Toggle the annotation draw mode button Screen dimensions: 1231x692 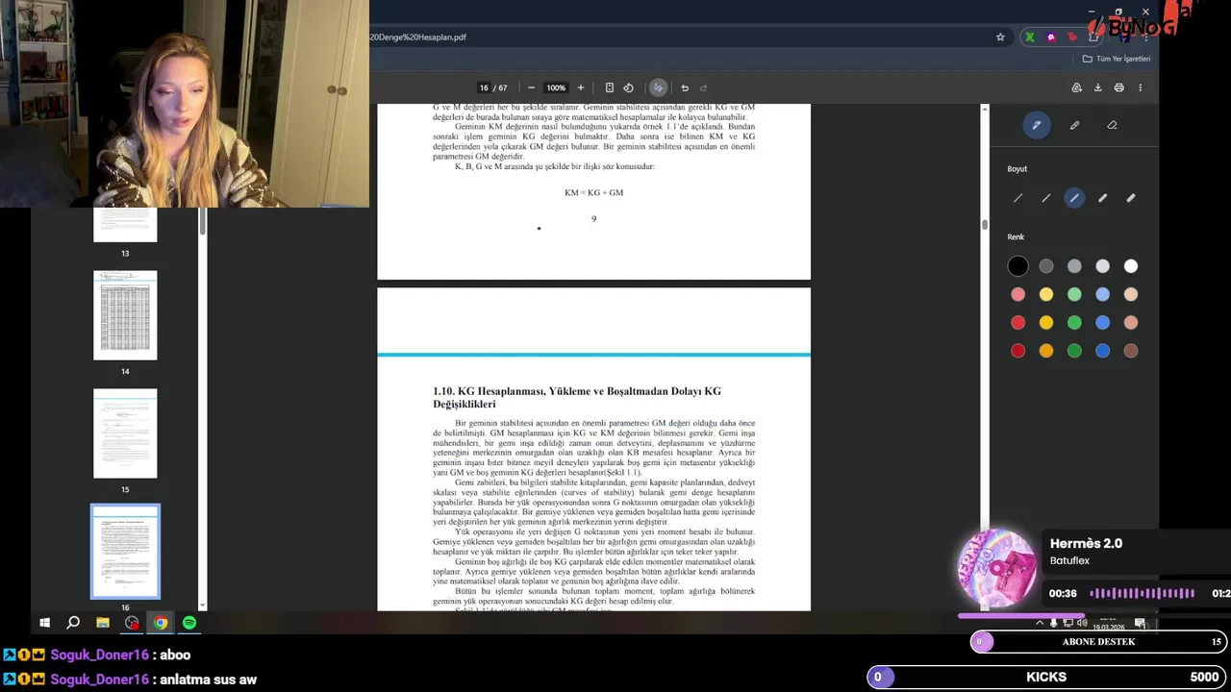coord(658,87)
